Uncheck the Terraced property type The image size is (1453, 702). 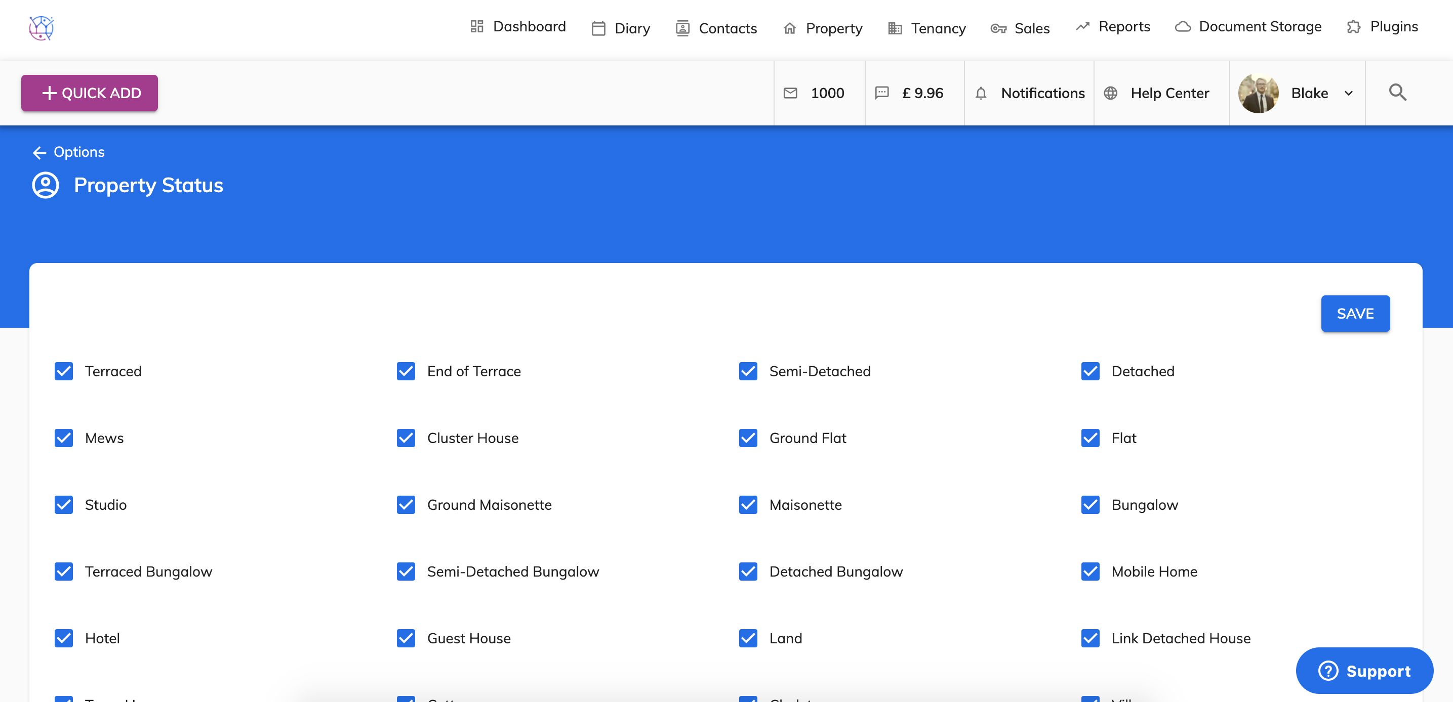tap(63, 371)
